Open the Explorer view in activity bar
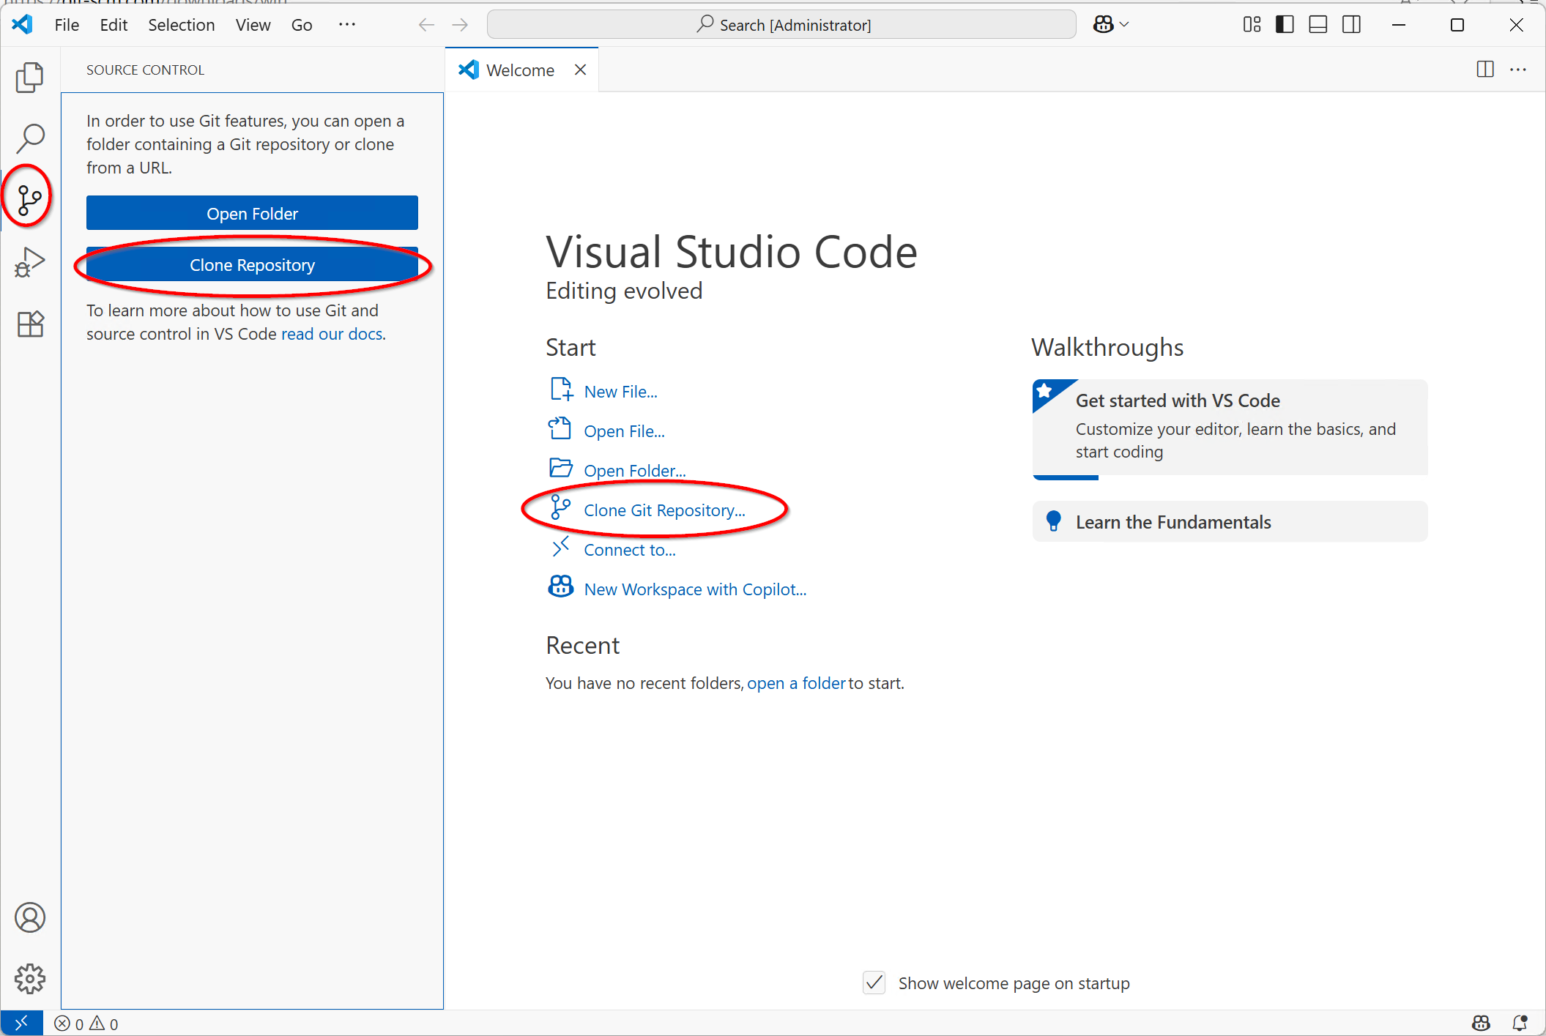 (30, 78)
